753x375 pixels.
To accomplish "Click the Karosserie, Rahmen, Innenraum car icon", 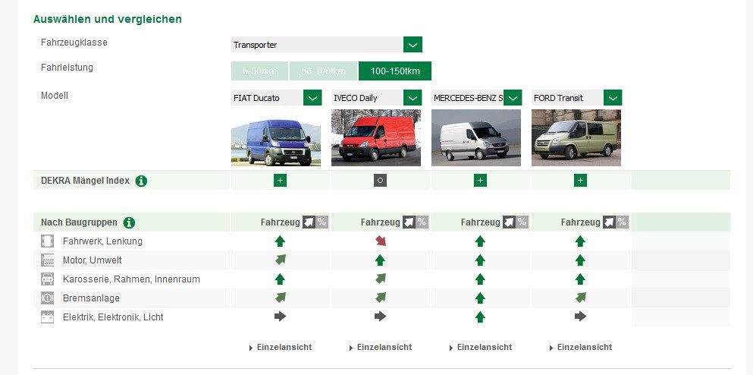I will click(x=47, y=279).
